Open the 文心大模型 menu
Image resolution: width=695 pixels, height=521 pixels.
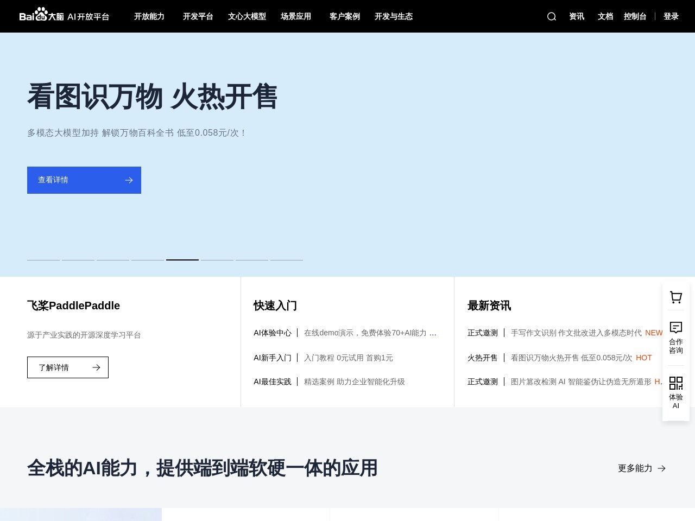[247, 16]
